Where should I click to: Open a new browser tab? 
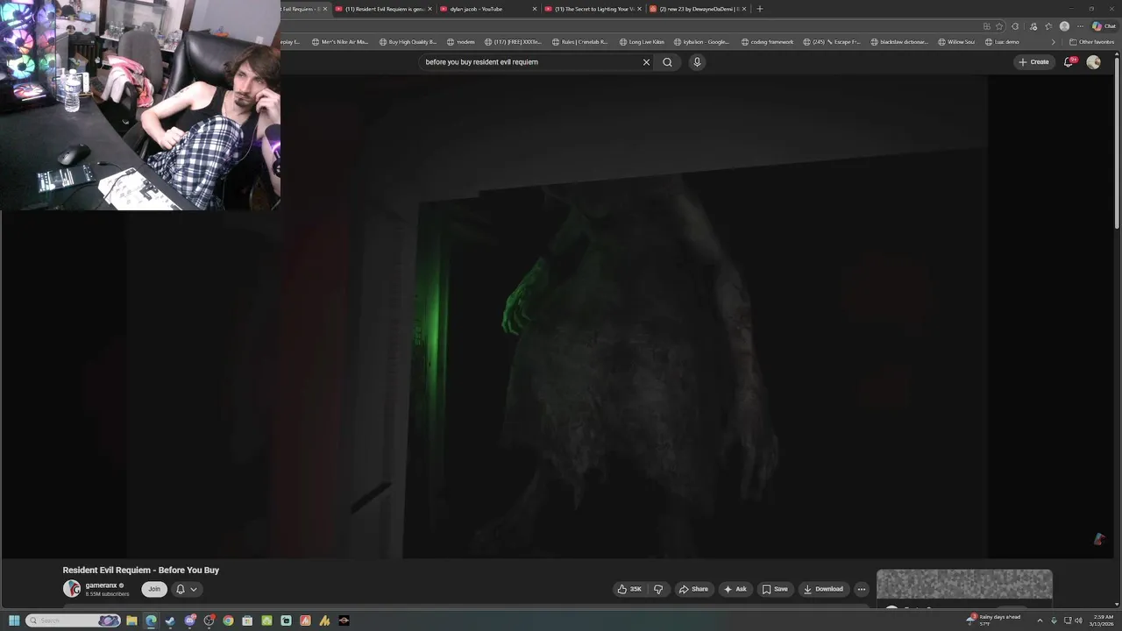pos(760,9)
